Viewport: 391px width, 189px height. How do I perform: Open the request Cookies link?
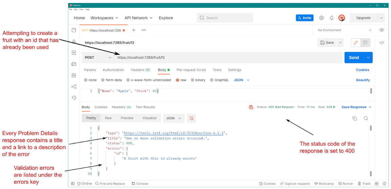(x=363, y=70)
